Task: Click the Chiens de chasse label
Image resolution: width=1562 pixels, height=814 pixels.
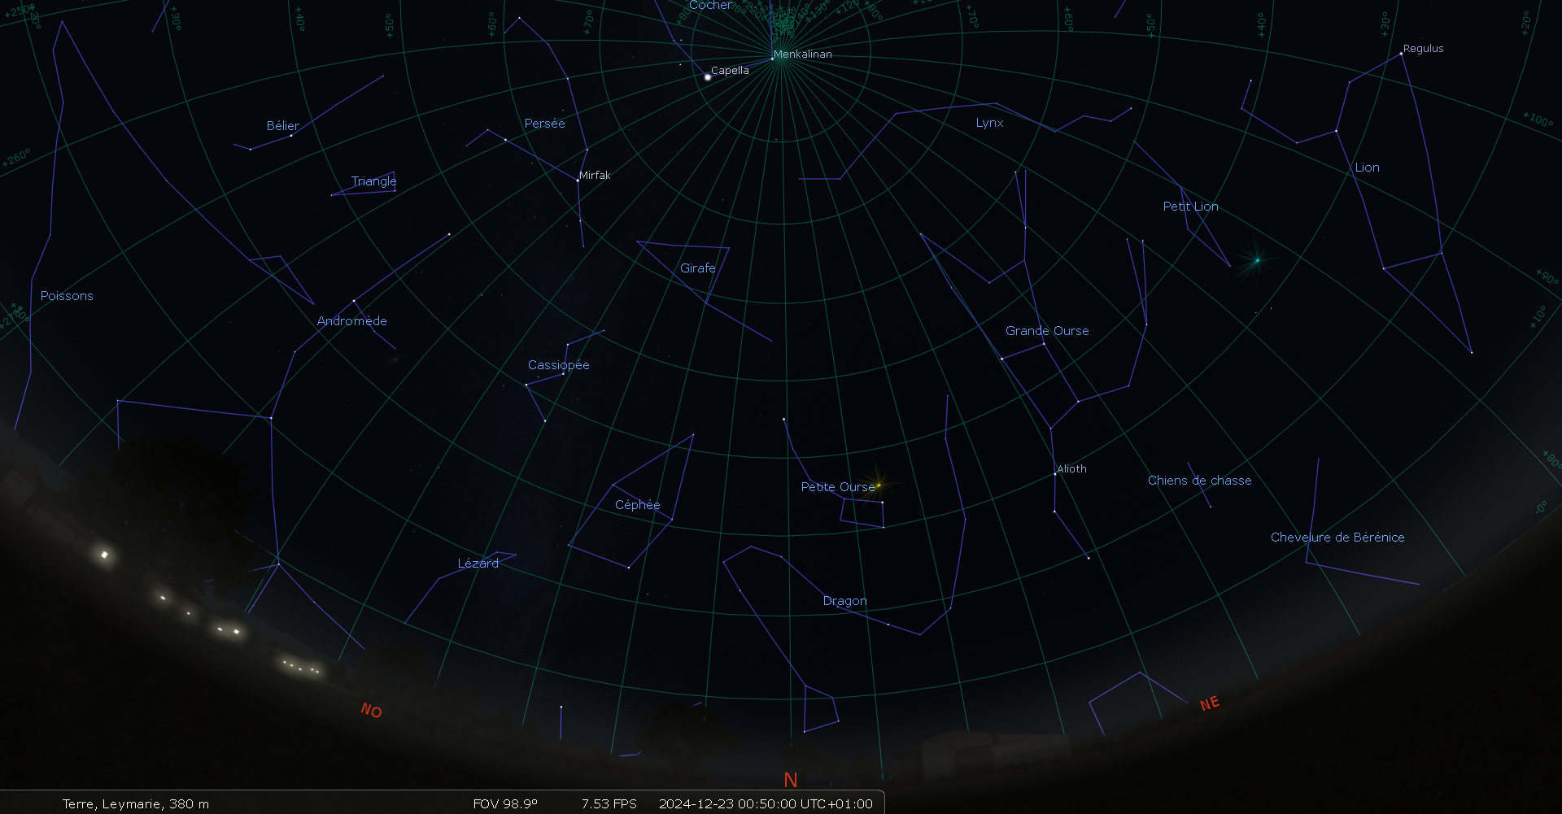Action: pyautogui.click(x=1199, y=481)
